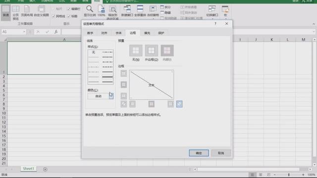Click the status bar Normal view icon
Screen dimensions: 317x178
(x=252, y=175)
